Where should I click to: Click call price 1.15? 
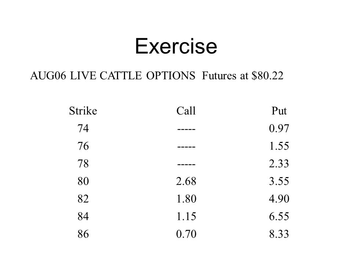click(186, 216)
